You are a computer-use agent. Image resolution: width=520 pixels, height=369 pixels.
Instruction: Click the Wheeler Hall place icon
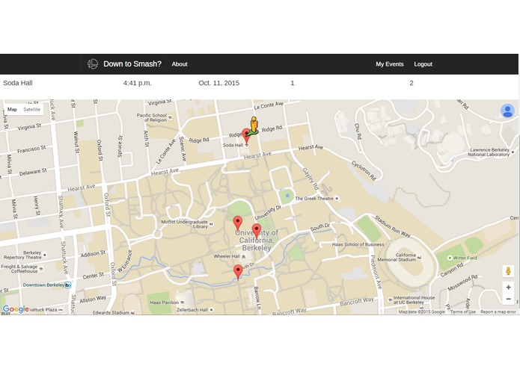pos(244,256)
